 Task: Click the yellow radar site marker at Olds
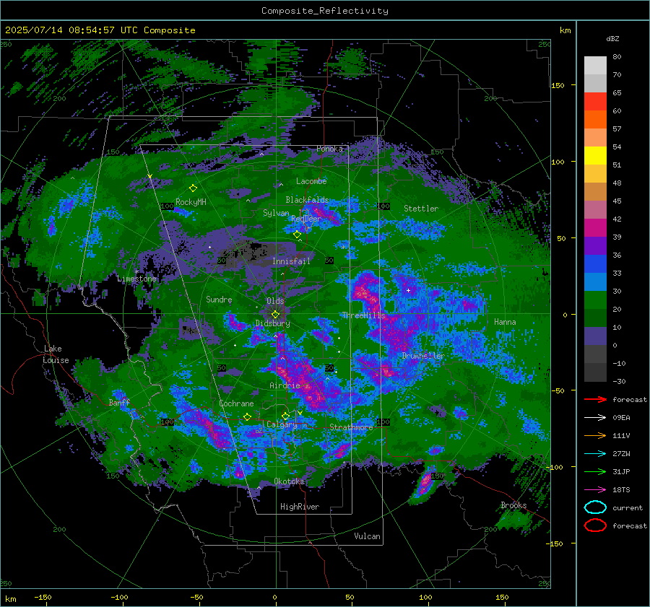click(x=275, y=315)
